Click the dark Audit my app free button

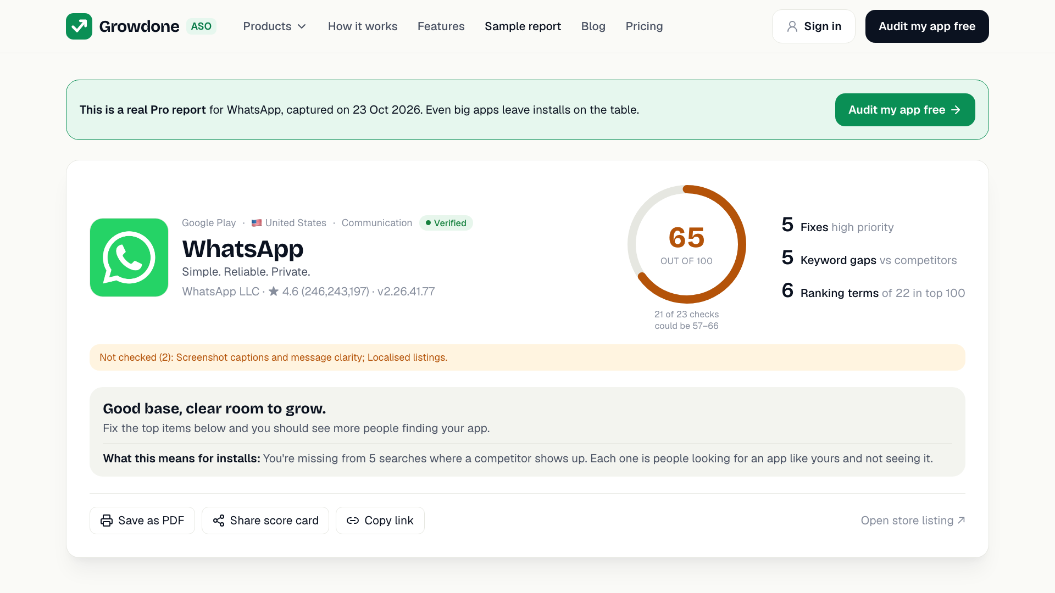(x=927, y=26)
